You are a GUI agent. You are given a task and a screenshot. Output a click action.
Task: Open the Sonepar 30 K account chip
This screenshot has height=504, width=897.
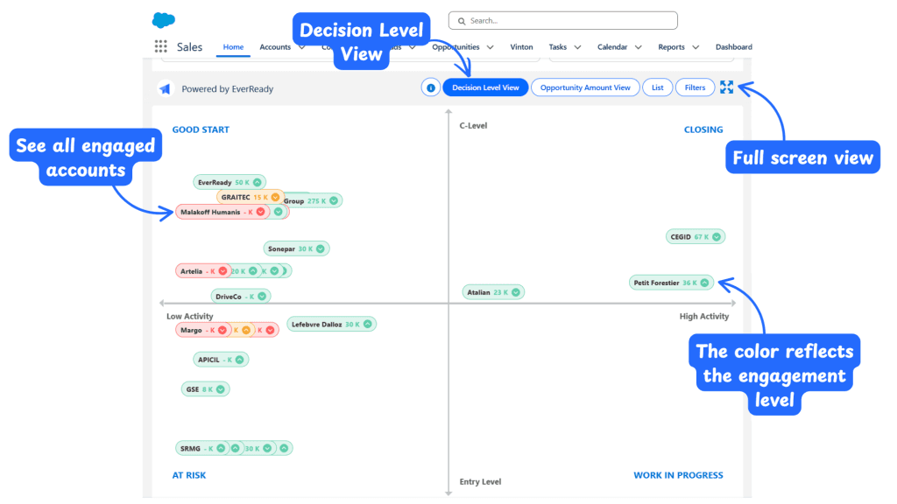pyautogui.click(x=296, y=248)
